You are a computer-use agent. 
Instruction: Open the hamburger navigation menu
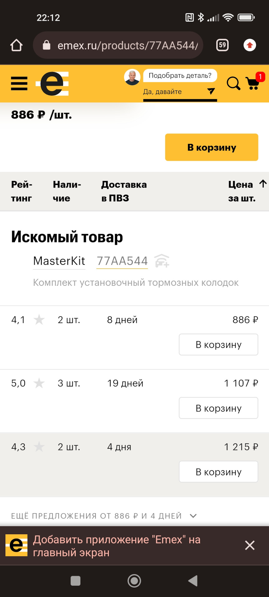19,83
